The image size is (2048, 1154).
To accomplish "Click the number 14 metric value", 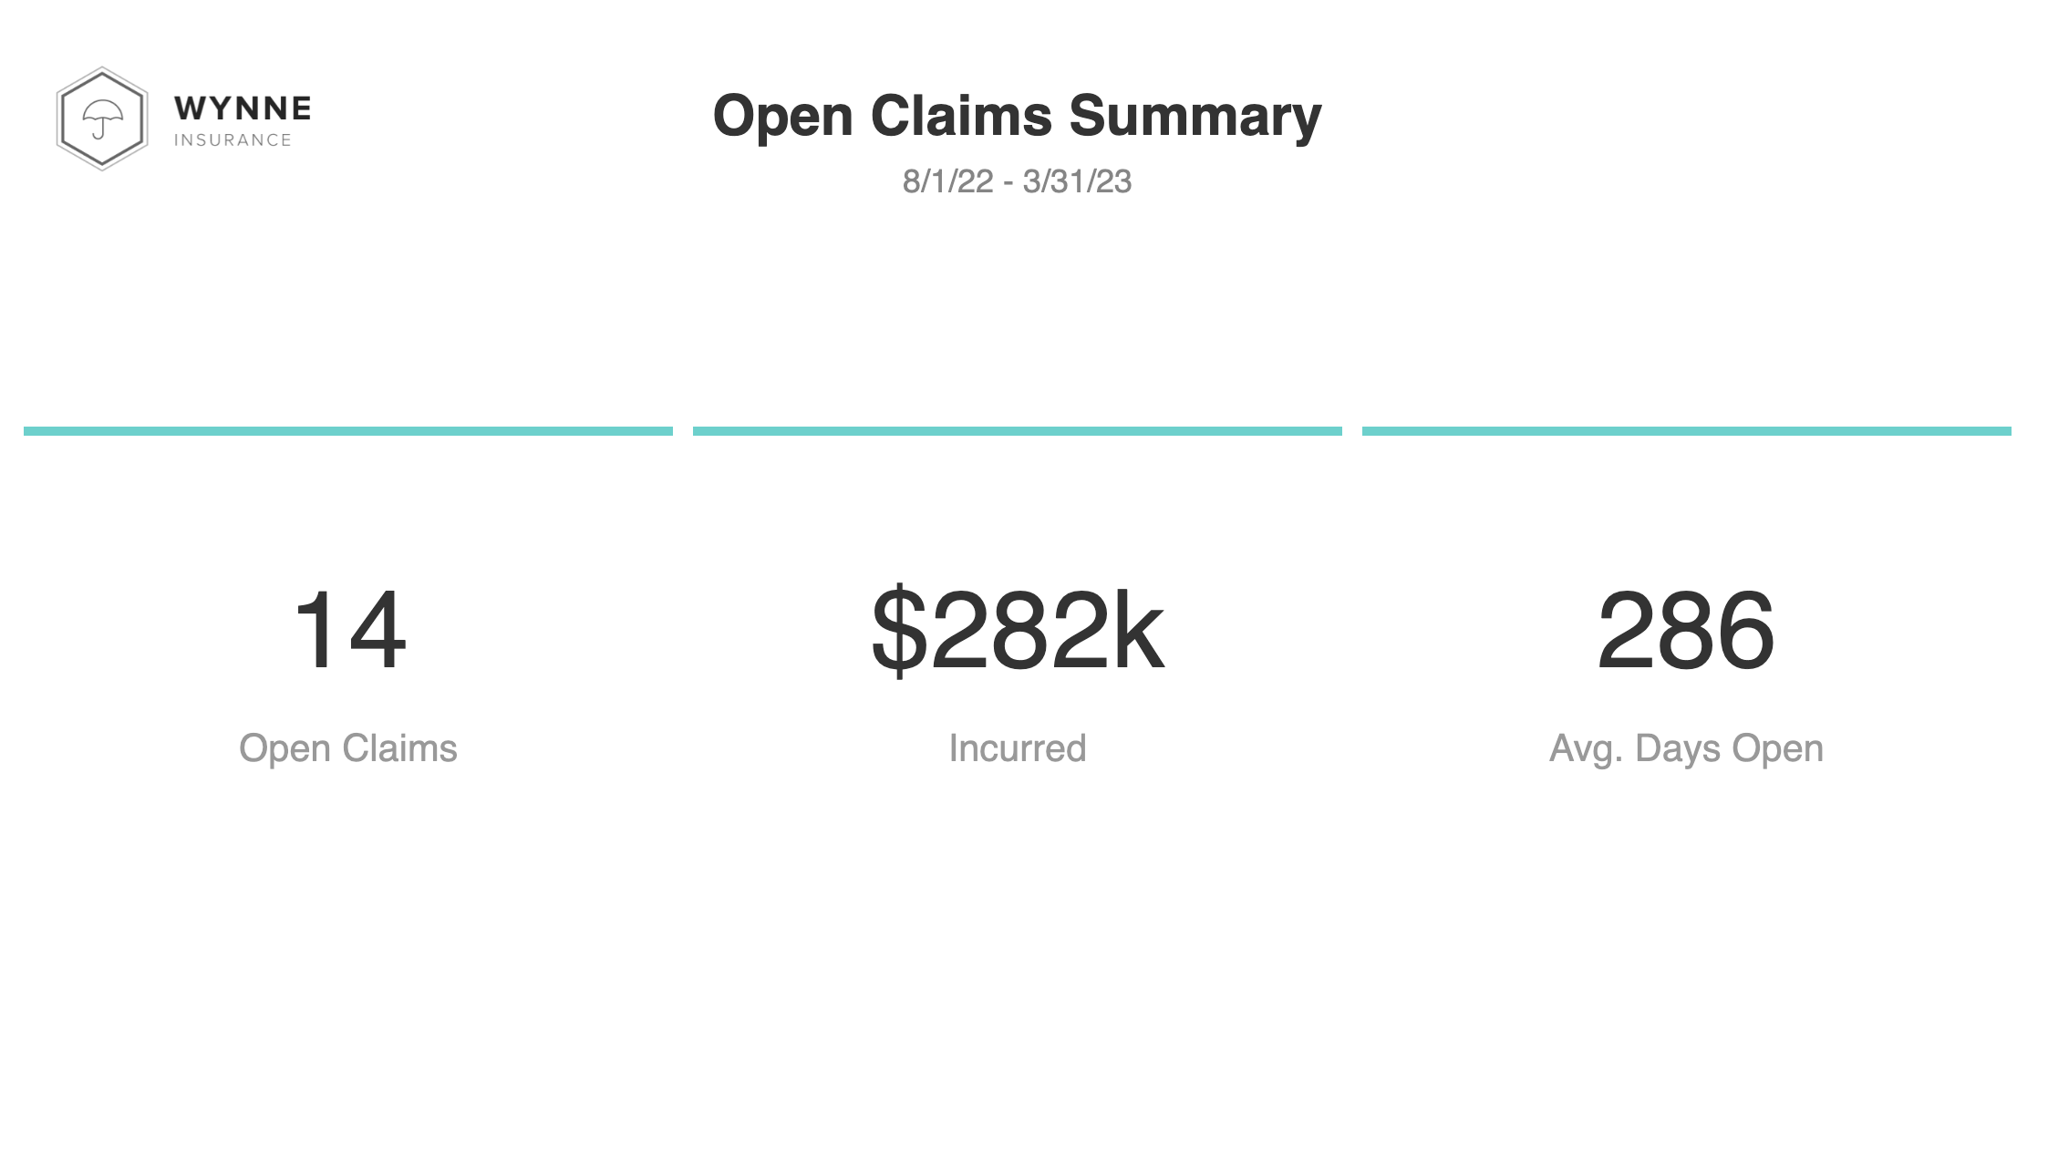I will [x=349, y=630].
